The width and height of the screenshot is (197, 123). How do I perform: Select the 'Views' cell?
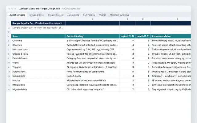pos(38,63)
